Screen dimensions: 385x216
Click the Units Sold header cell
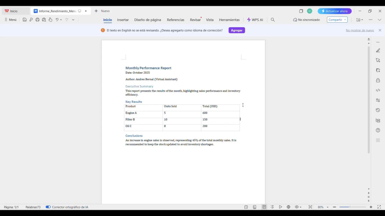tap(182, 108)
